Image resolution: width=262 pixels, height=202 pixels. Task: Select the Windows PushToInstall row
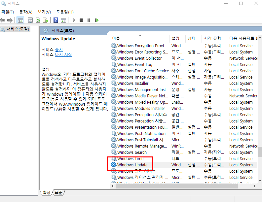click(x=184, y=140)
